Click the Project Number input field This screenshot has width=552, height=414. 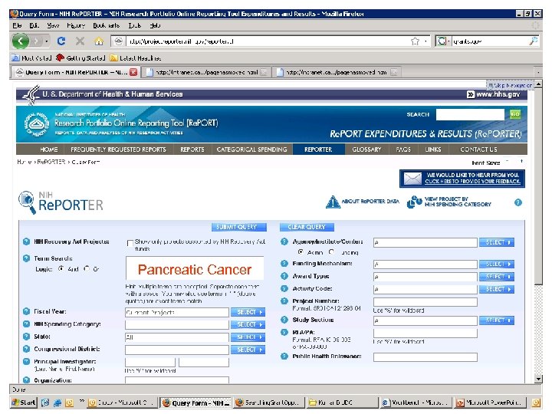pyautogui.click(x=426, y=302)
